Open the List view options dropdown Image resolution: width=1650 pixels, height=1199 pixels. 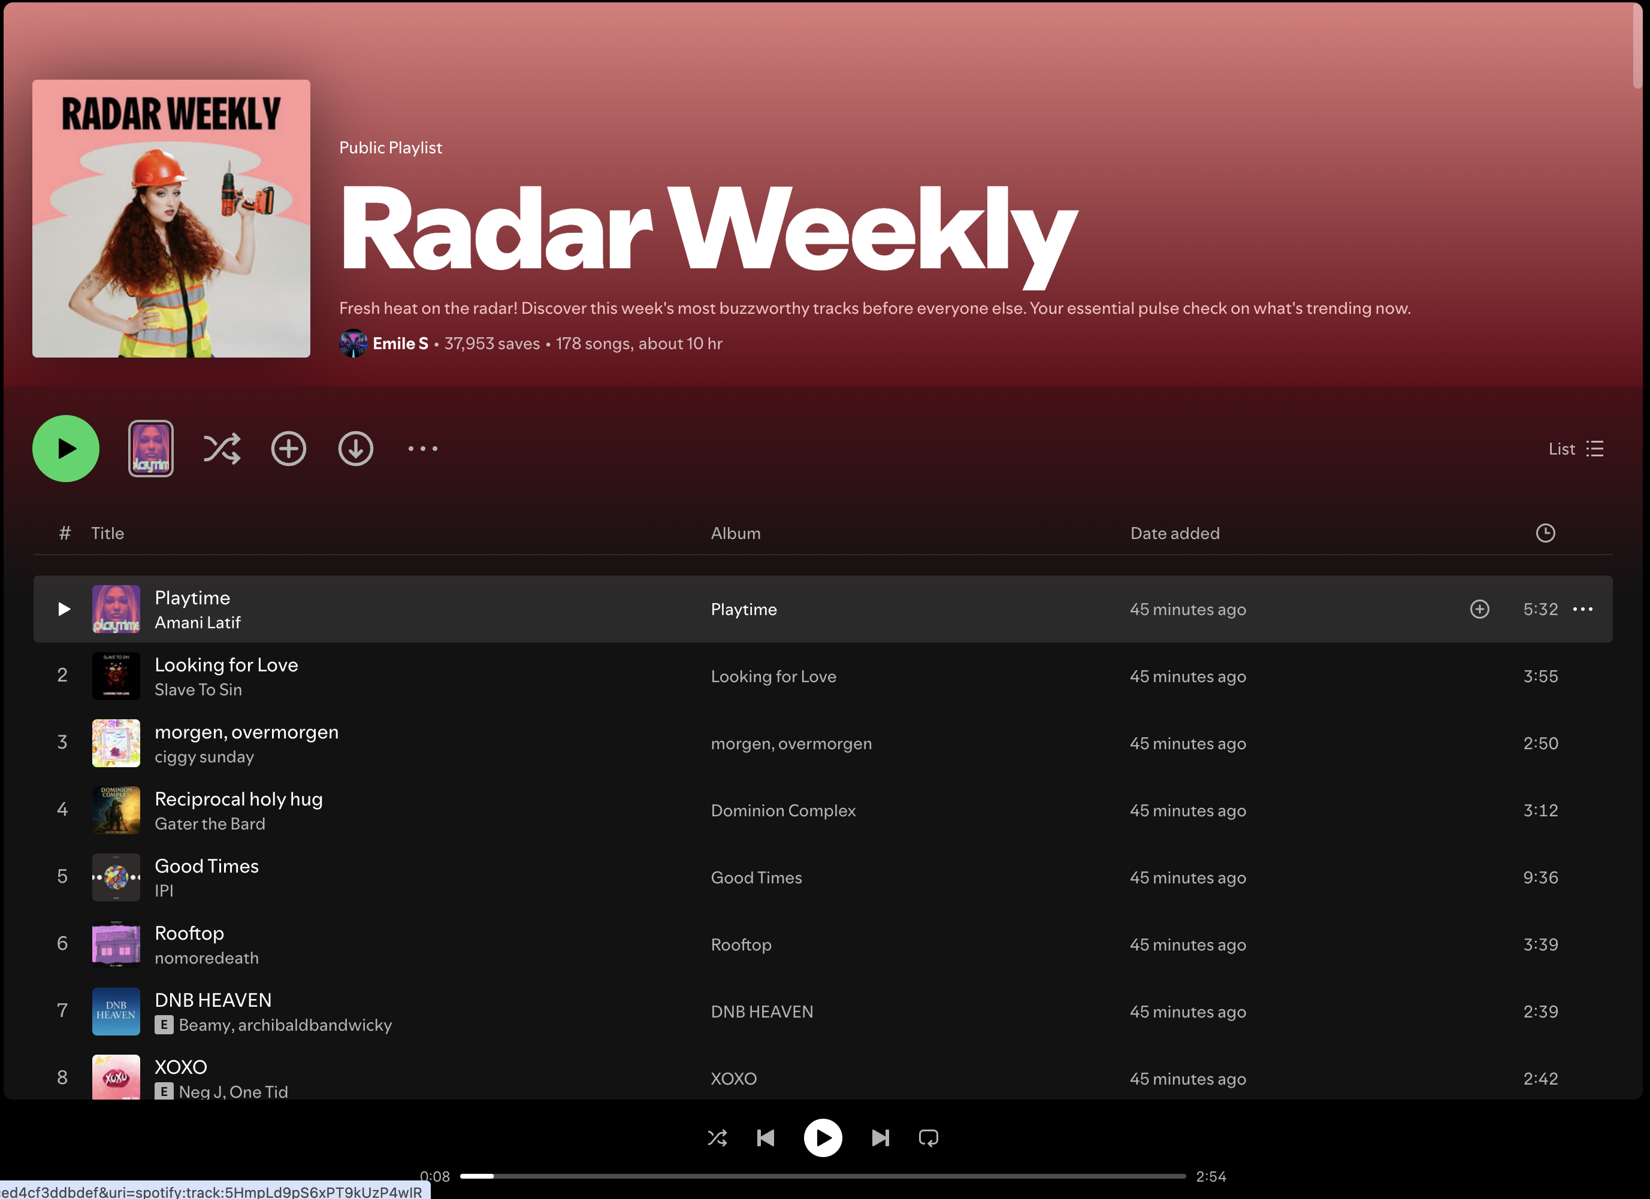pos(1576,449)
